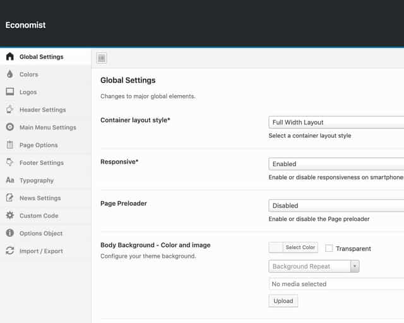The height and width of the screenshot is (323, 404).
Task: Open the Logos sidebar tab
Action: 45,92
